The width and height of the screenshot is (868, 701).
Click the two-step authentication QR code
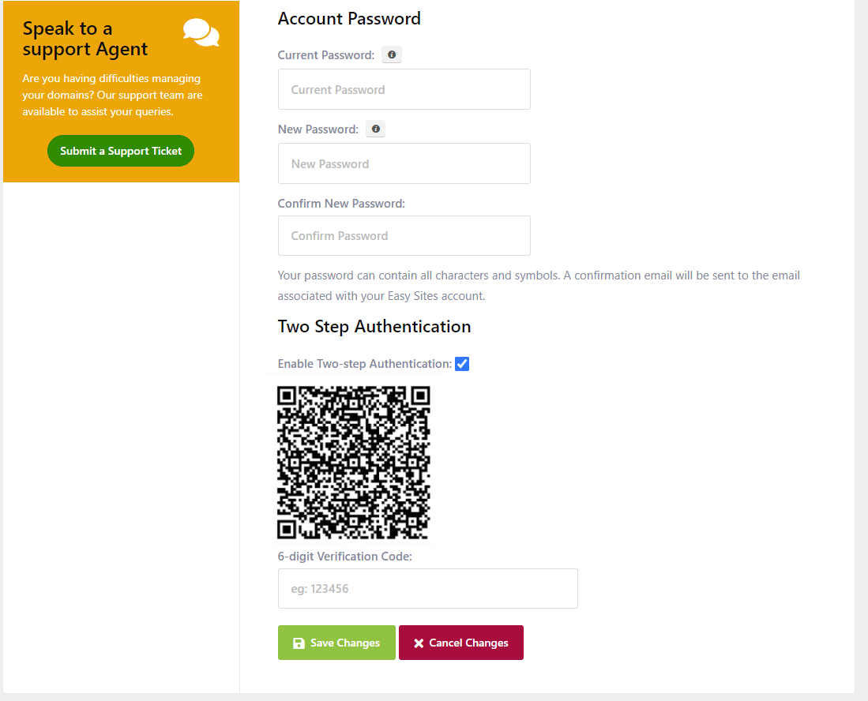coord(354,463)
